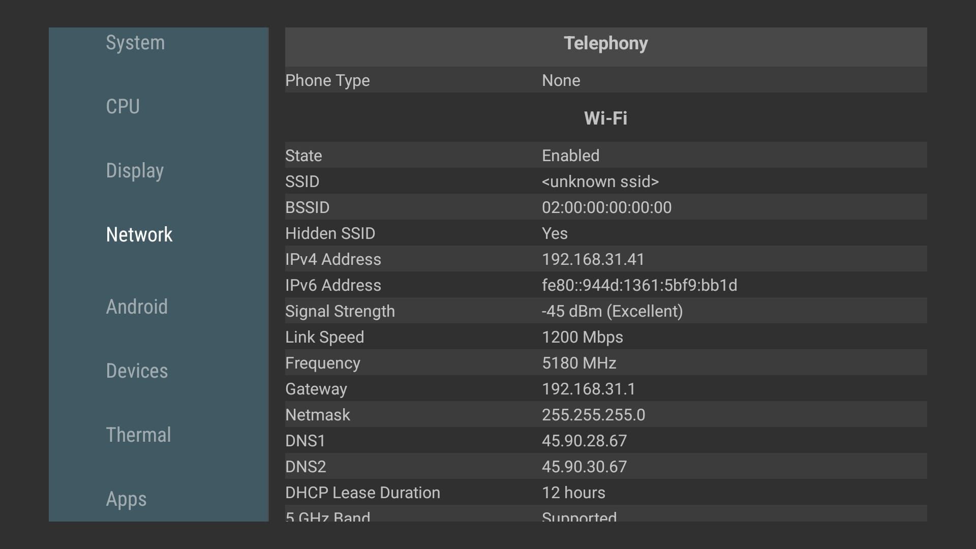Switch to the CPU section
Image resolution: width=976 pixels, height=549 pixels.
[123, 107]
